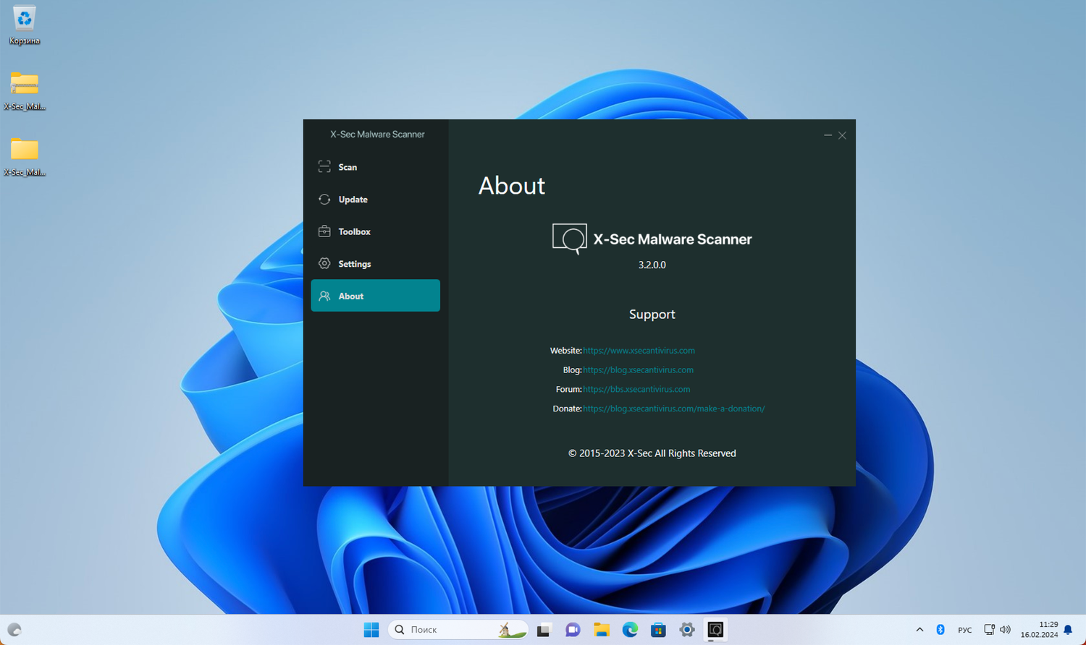This screenshot has height=645, width=1086.
Task: Click the Поиск taskbar search box
Action: pyautogui.click(x=458, y=630)
